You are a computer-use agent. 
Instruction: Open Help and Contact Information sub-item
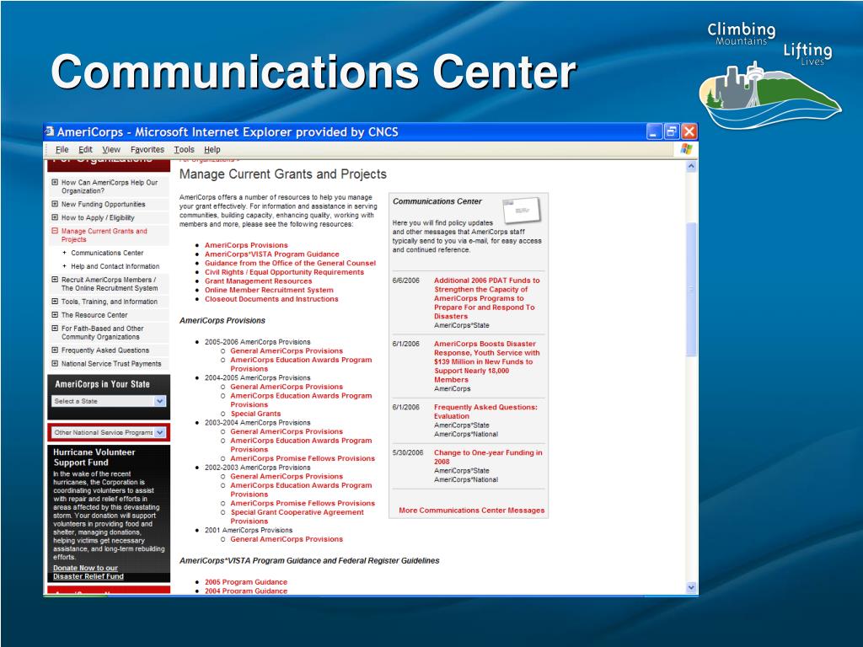[115, 266]
